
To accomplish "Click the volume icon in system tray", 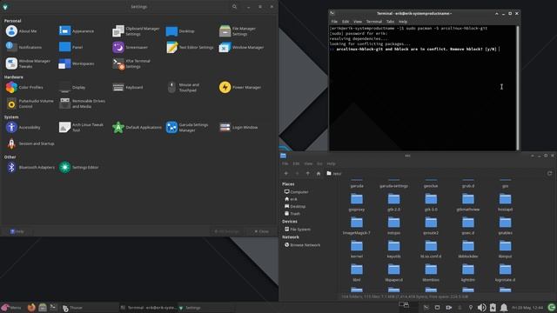I will tap(481, 307).
